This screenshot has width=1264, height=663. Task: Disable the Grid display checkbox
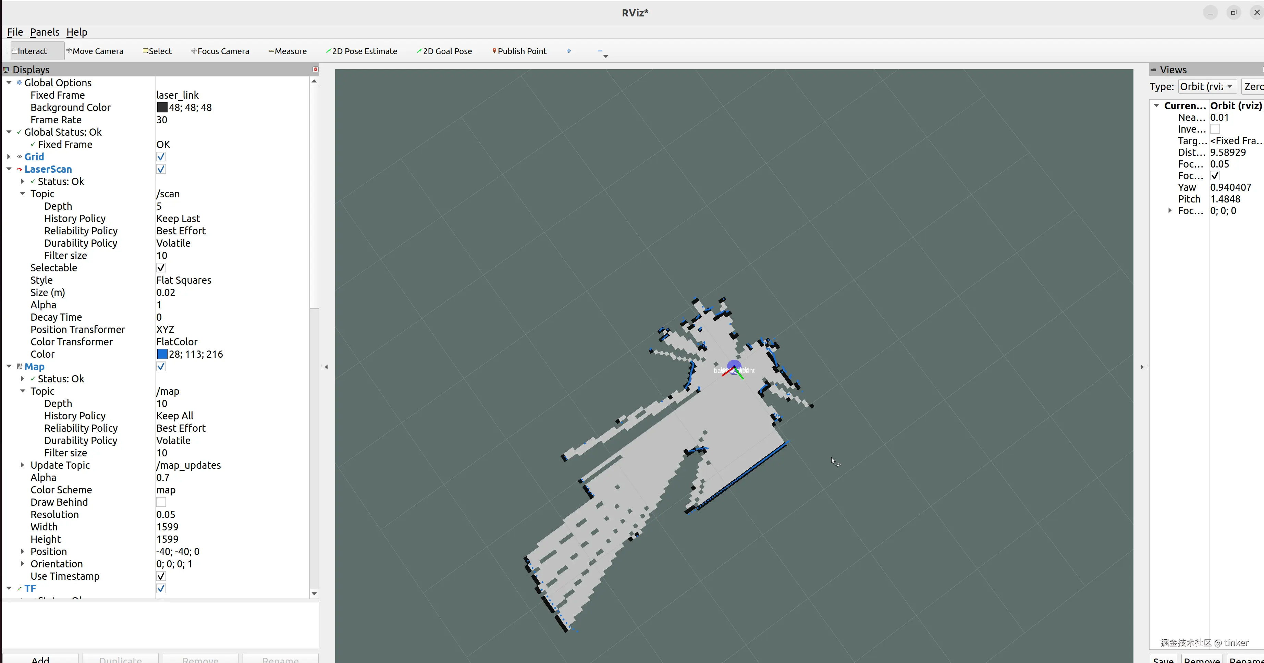[161, 157]
